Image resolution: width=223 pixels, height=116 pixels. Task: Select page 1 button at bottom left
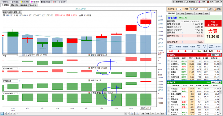(2, 114)
